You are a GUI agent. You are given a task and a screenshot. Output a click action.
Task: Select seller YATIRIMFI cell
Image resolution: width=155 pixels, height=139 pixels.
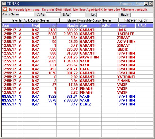126,77
